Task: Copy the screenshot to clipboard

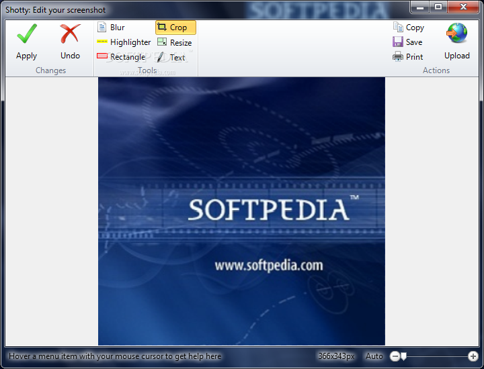Action: [409, 28]
